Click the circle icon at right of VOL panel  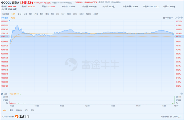pos(182,94)
